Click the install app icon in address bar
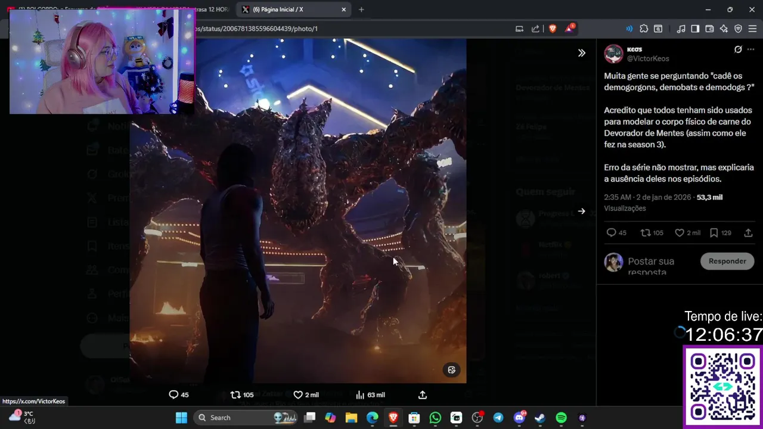 (x=519, y=29)
